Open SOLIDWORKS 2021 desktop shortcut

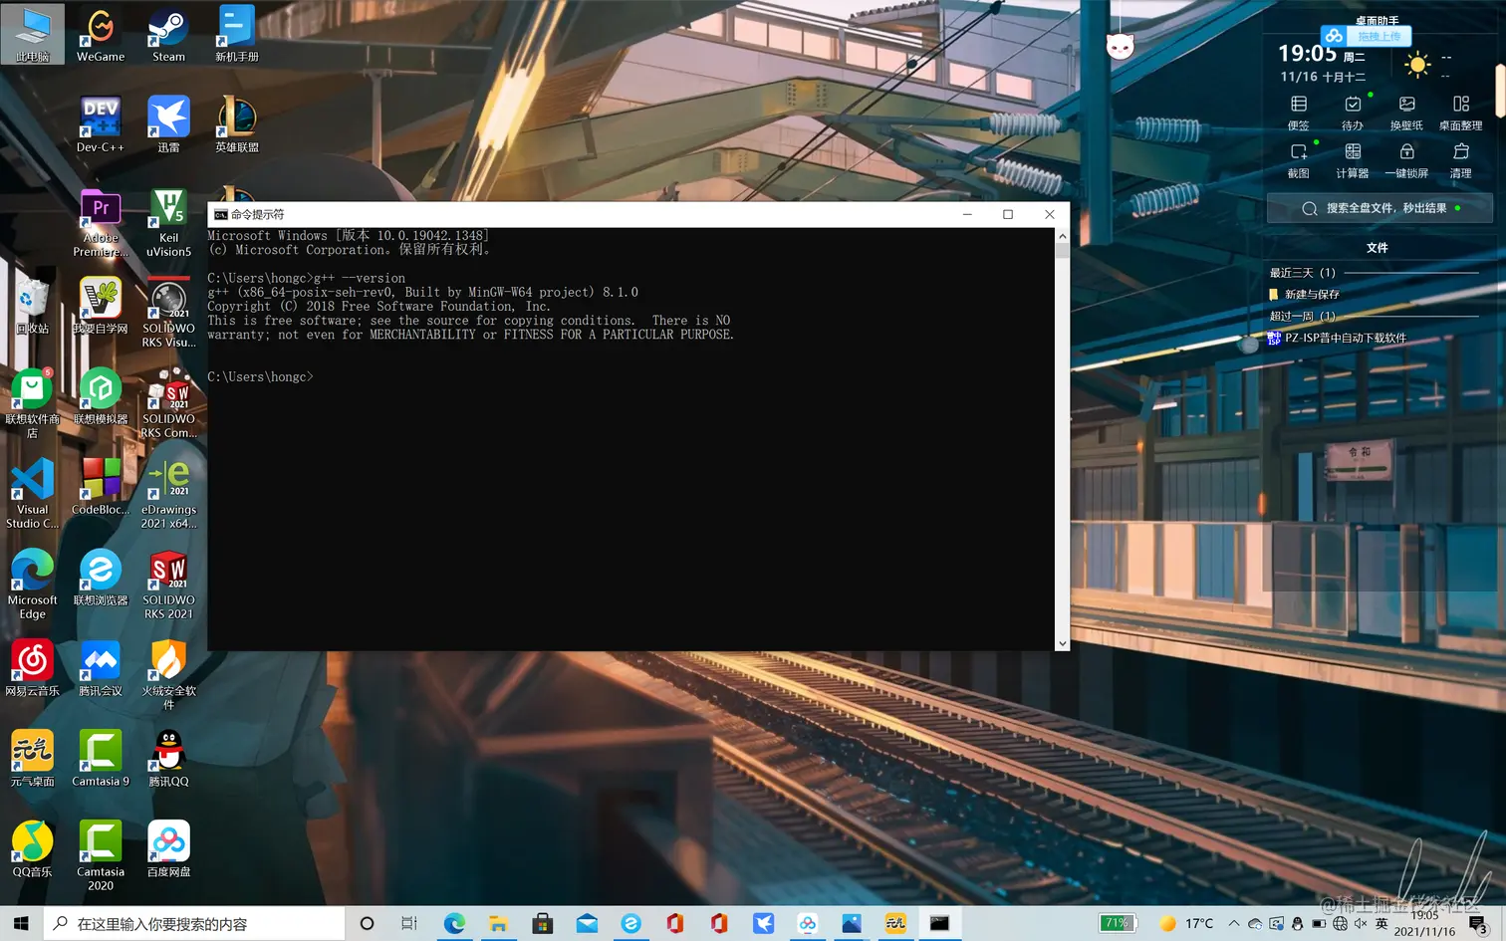click(x=168, y=585)
